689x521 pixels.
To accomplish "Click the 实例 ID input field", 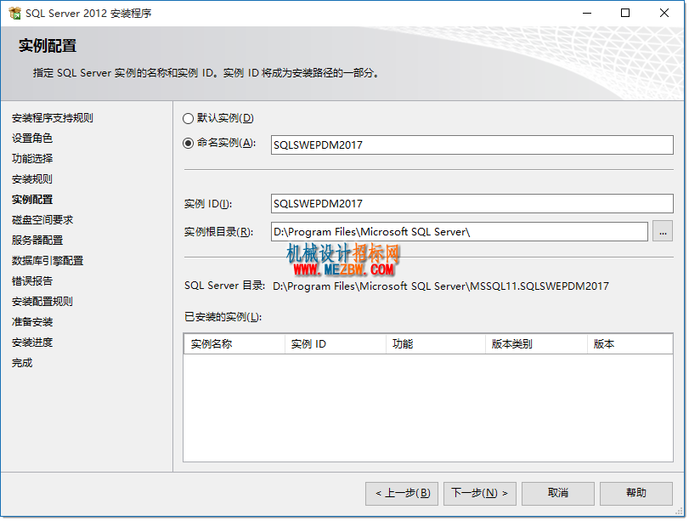I will (x=472, y=204).
